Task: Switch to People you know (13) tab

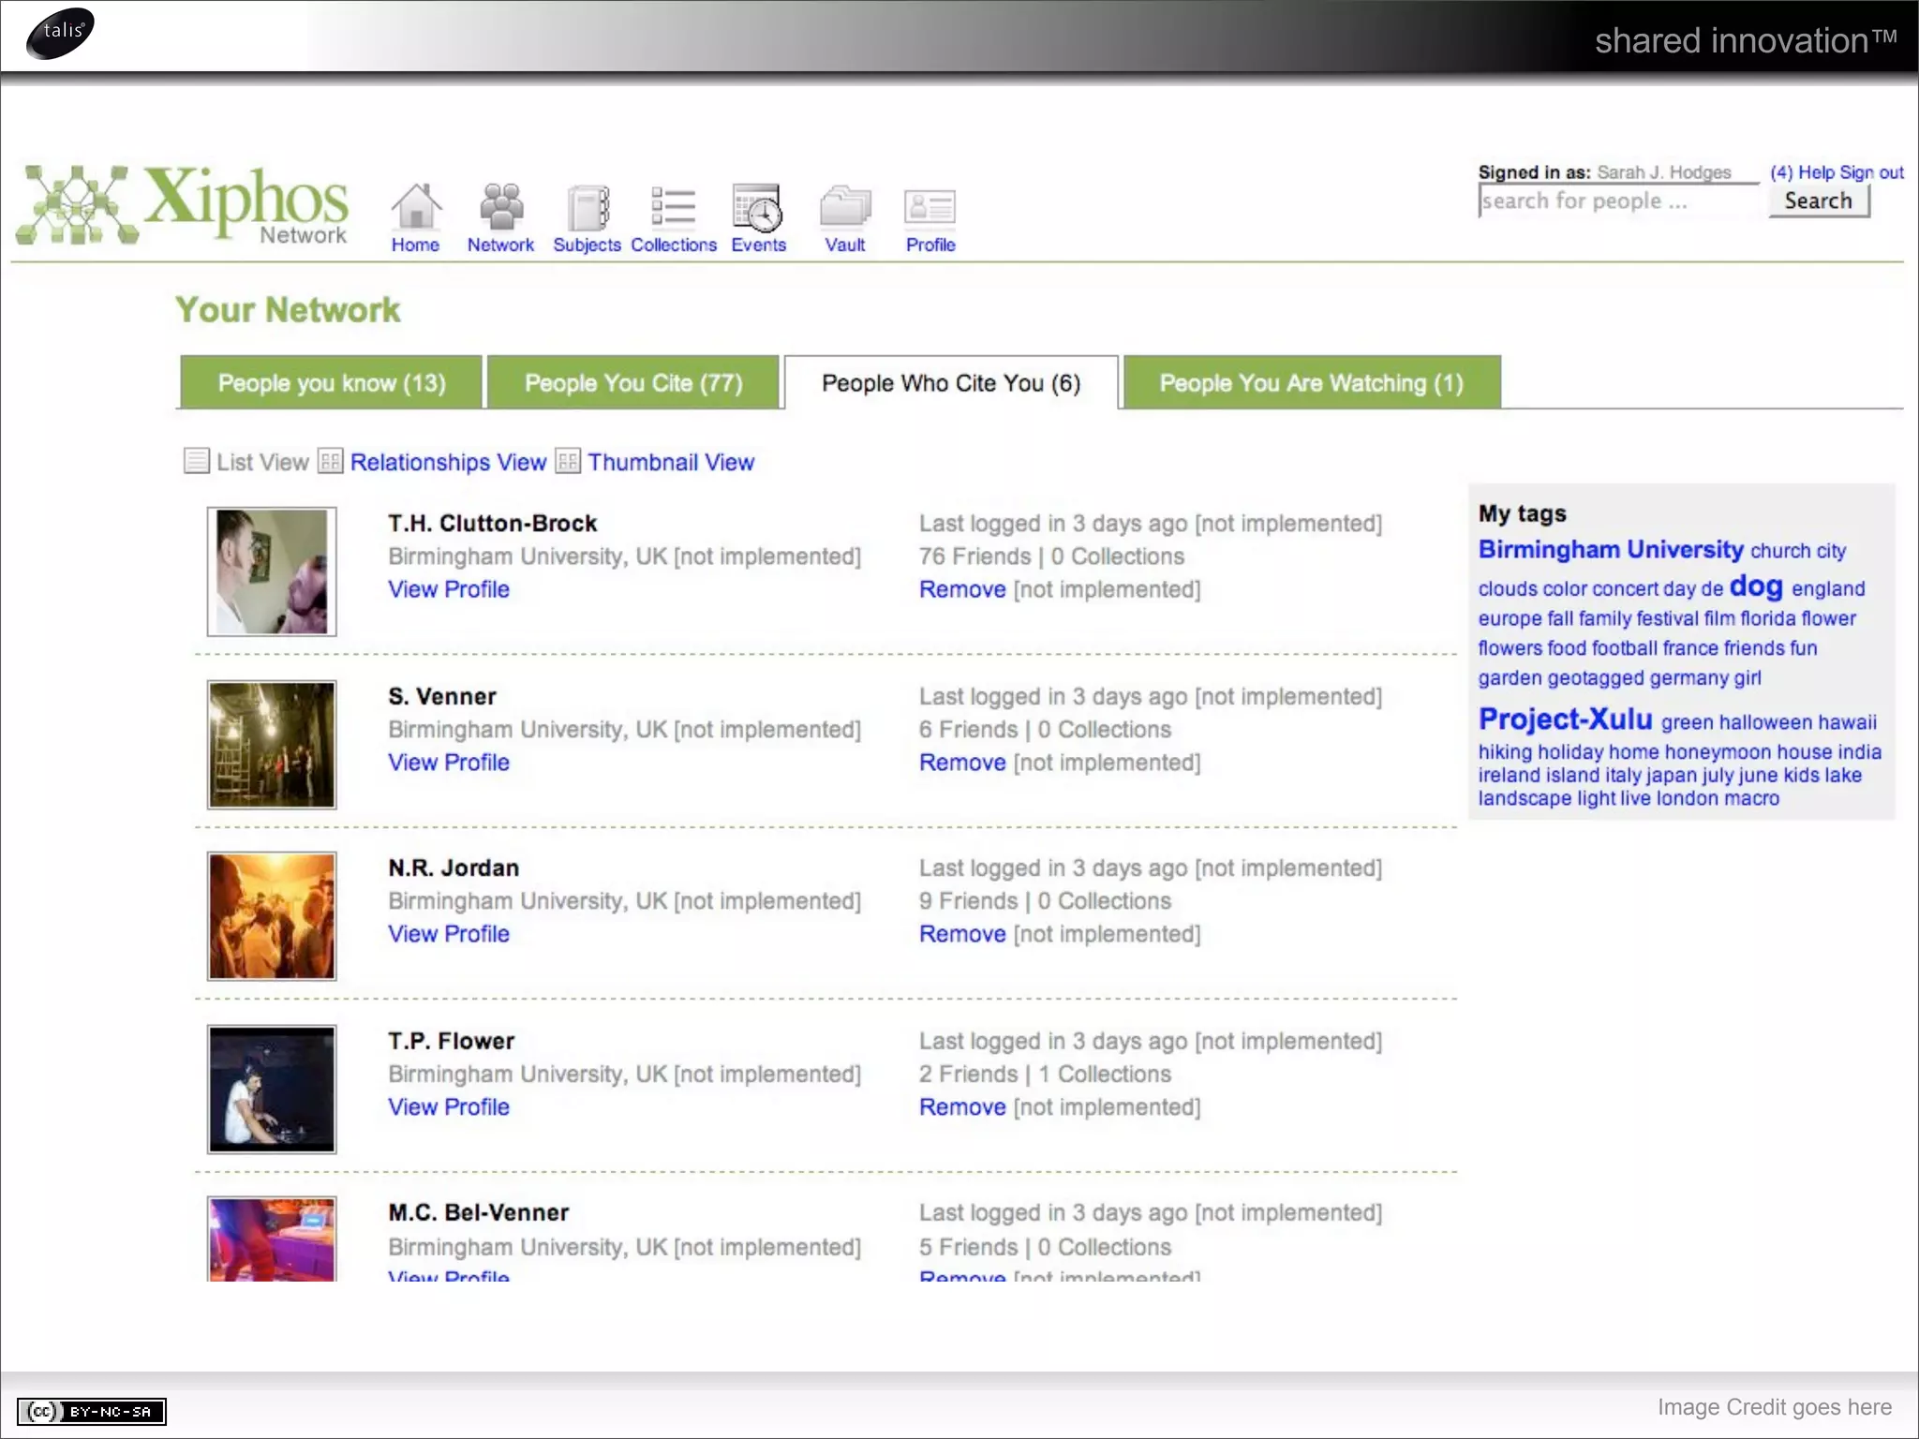Action: click(332, 382)
